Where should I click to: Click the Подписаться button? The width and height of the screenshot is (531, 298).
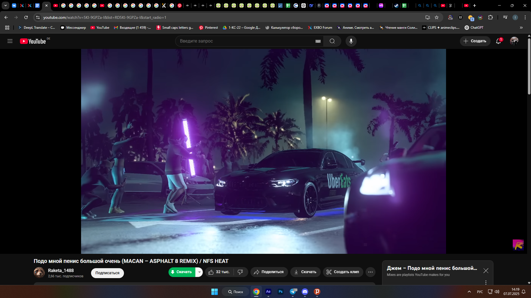(107, 273)
